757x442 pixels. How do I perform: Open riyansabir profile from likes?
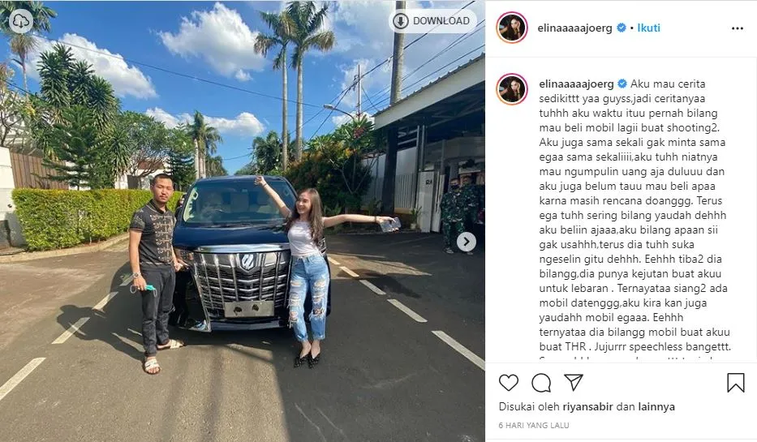point(587,407)
